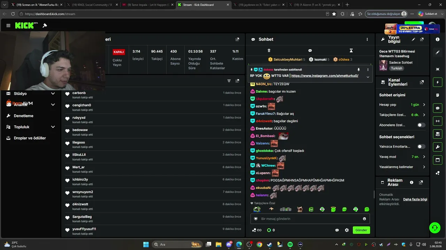Image resolution: width=446 pixels, height=250 pixels.
Task: Click carbonb follower entry
Action: tap(153, 95)
